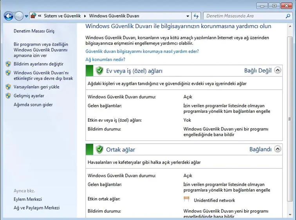The height and width of the screenshot is (220, 296).
Task: Open Denetim Masası Giriş link
Action: point(34,31)
